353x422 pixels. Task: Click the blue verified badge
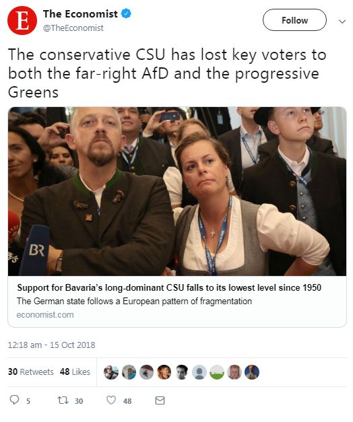pos(126,13)
